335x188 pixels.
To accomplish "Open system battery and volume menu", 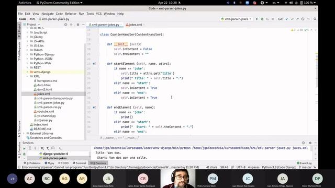I will click(x=300, y=3).
